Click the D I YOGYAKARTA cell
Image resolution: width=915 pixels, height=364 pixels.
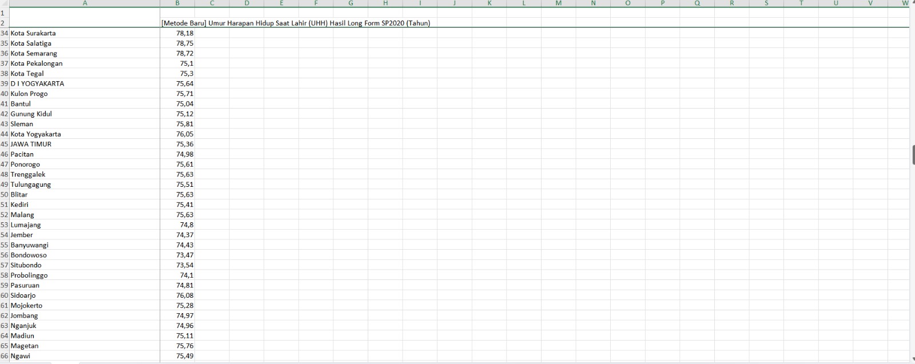pyautogui.click(x=85, y=83)
